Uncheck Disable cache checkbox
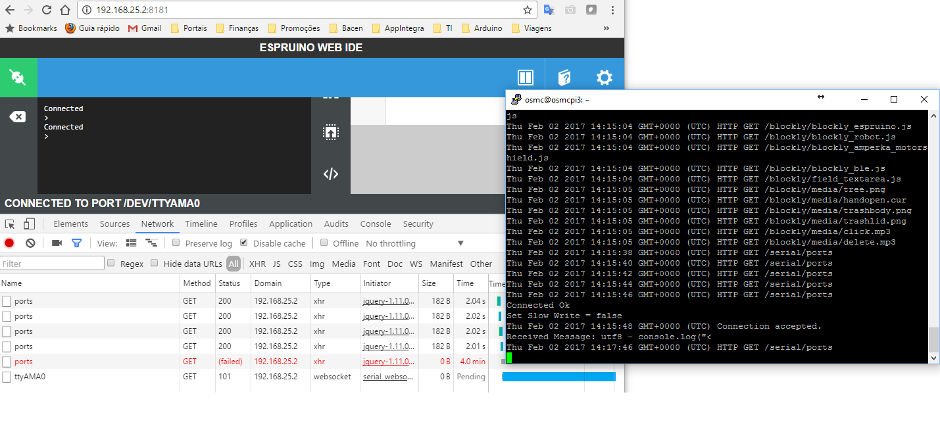940x426 pixels. [x=243, y=243]
